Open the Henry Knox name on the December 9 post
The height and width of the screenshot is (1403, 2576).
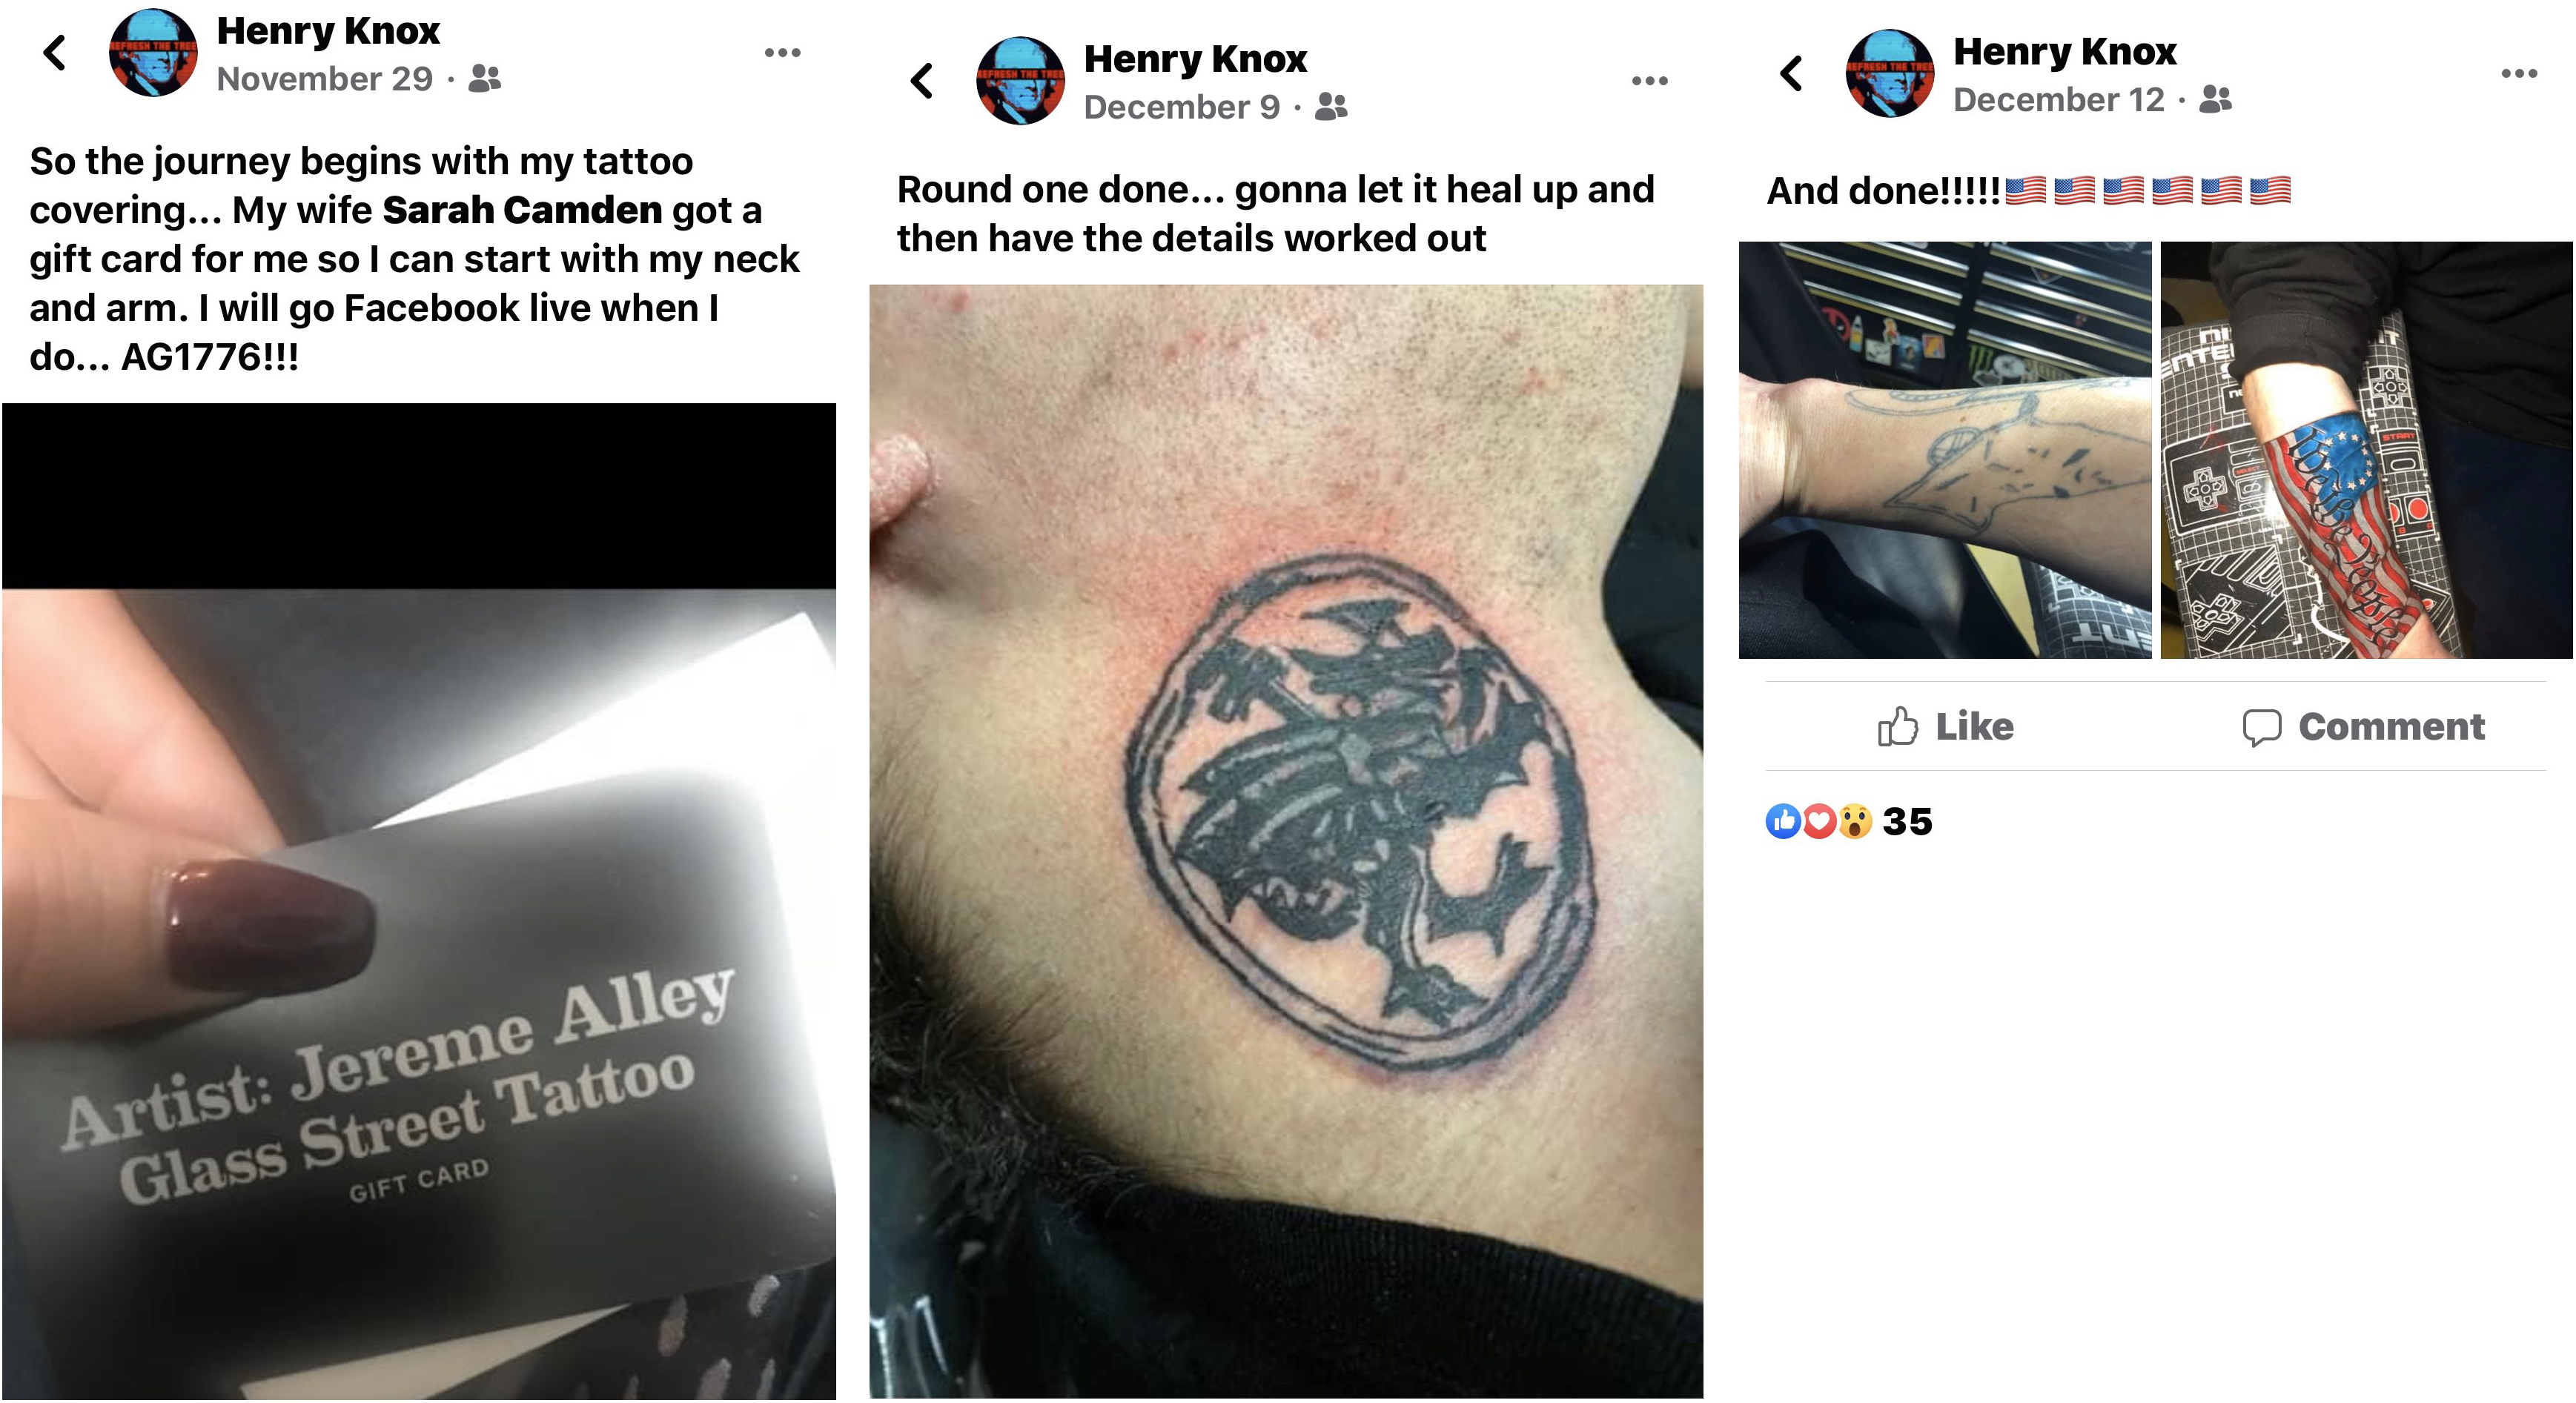1195,59
